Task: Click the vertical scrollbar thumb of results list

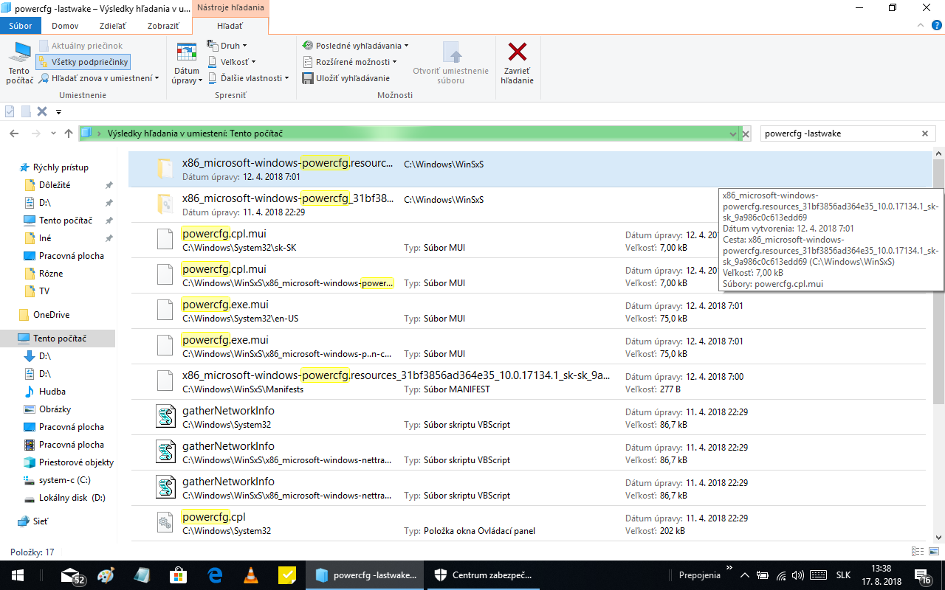Action: point(938,282)
